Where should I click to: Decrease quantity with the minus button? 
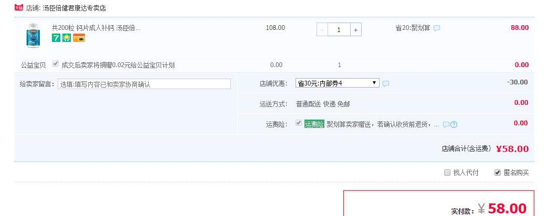(x=322, y=30)
